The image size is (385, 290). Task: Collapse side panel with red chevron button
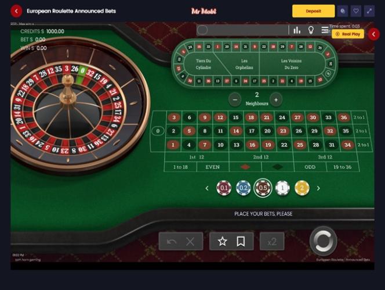coord(373,34)
